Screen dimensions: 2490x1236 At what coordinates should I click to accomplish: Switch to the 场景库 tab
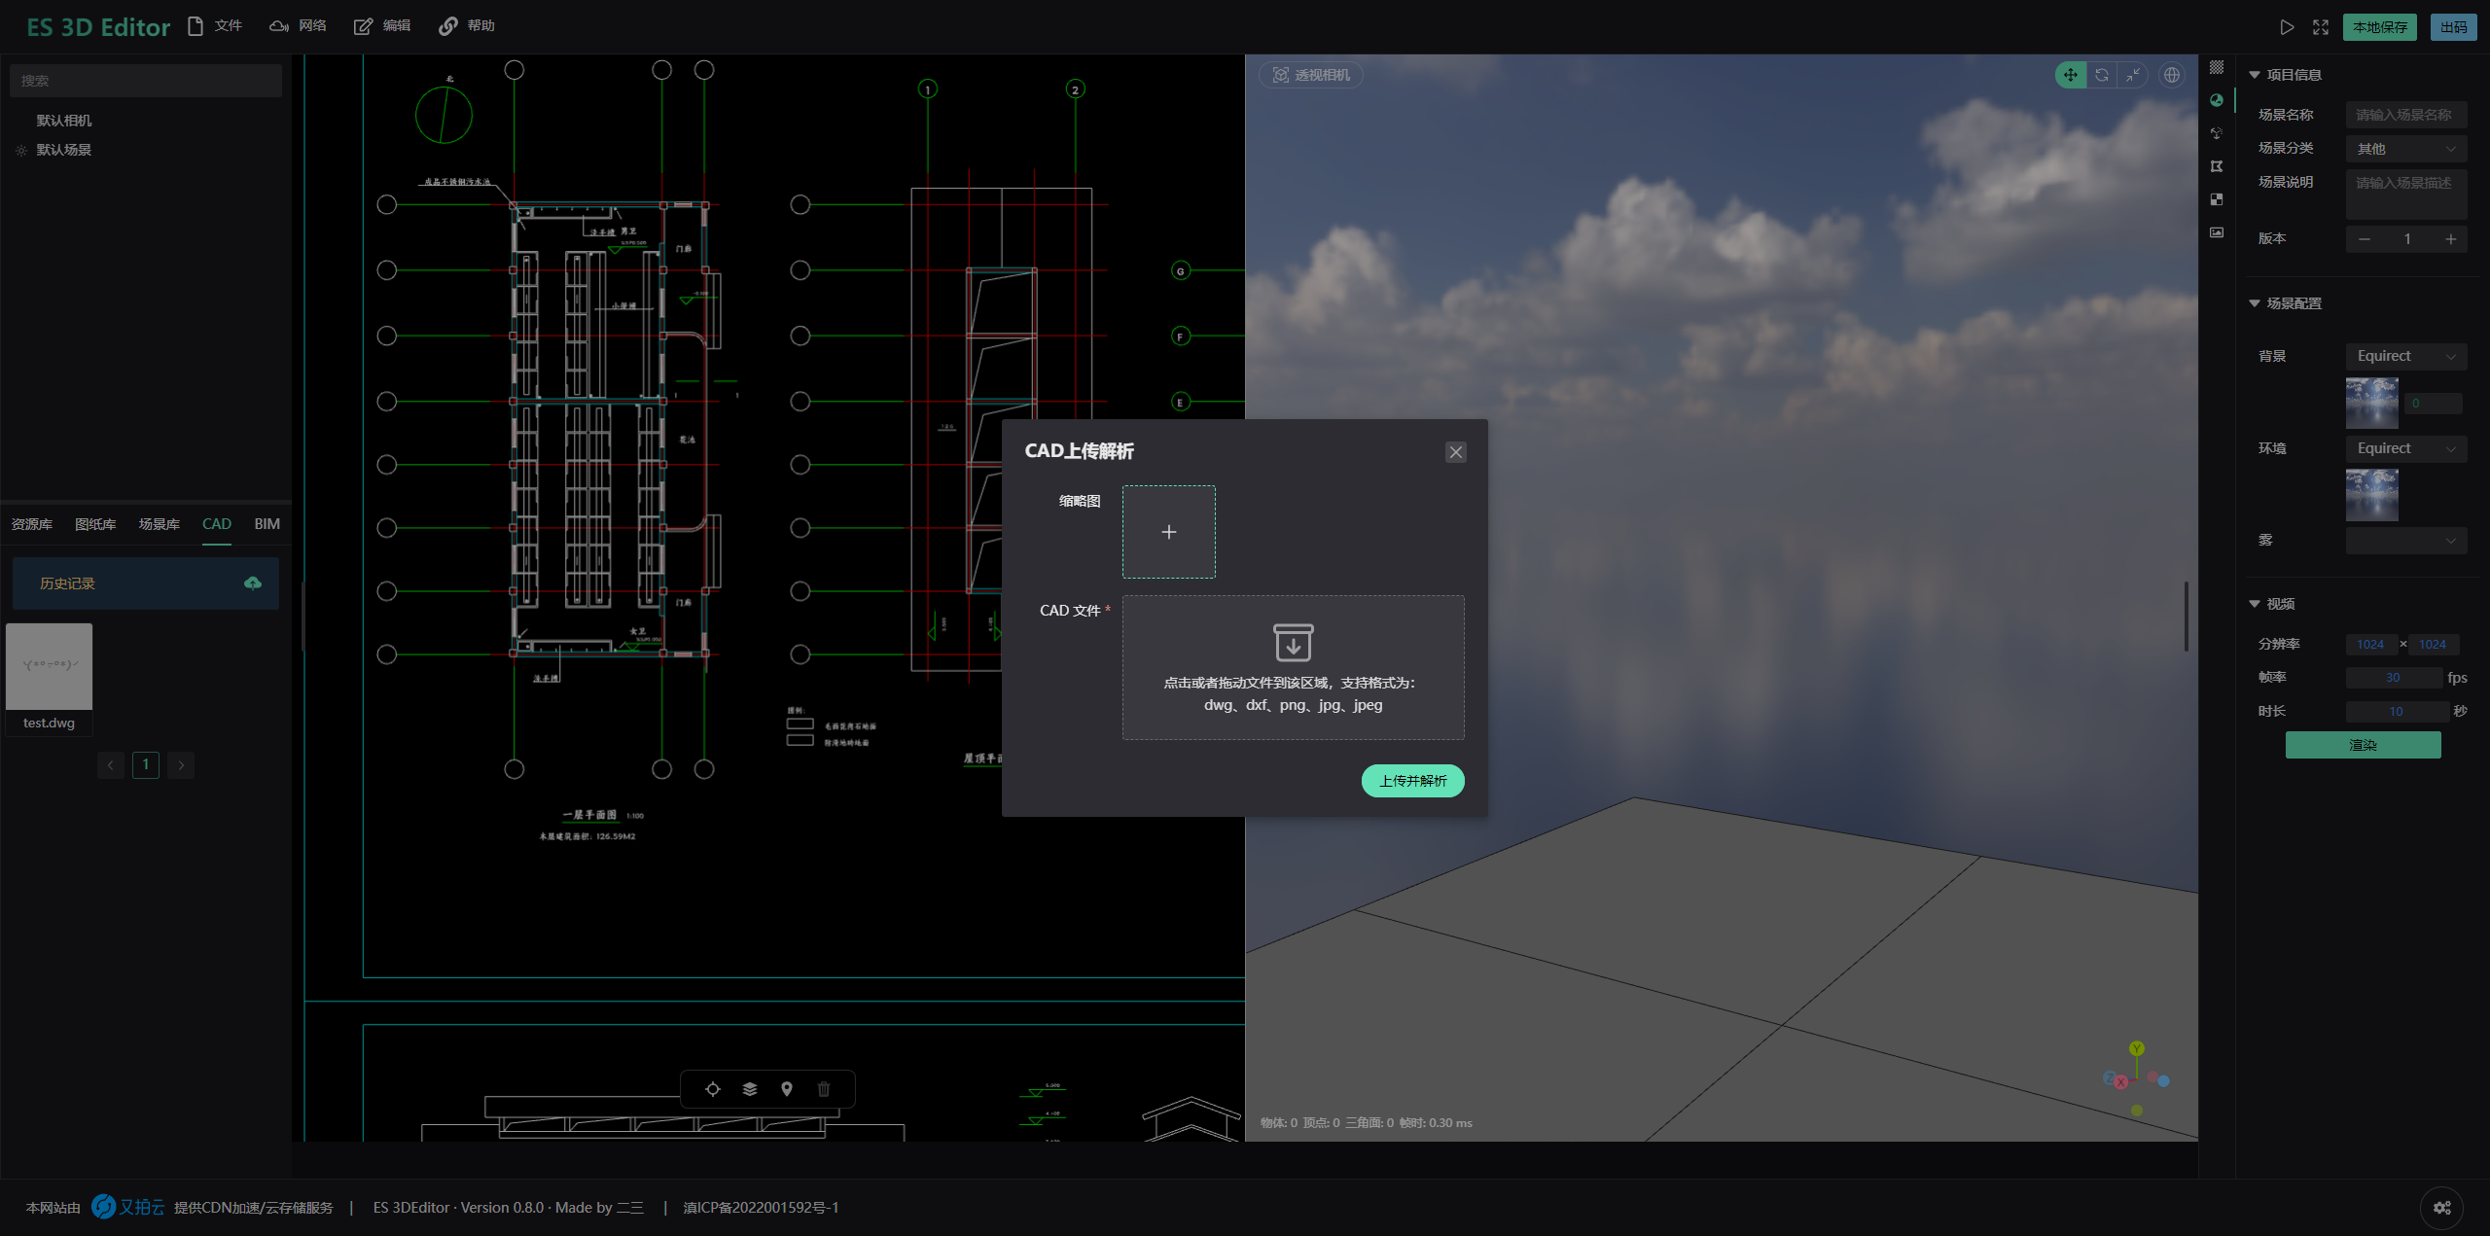160,524
